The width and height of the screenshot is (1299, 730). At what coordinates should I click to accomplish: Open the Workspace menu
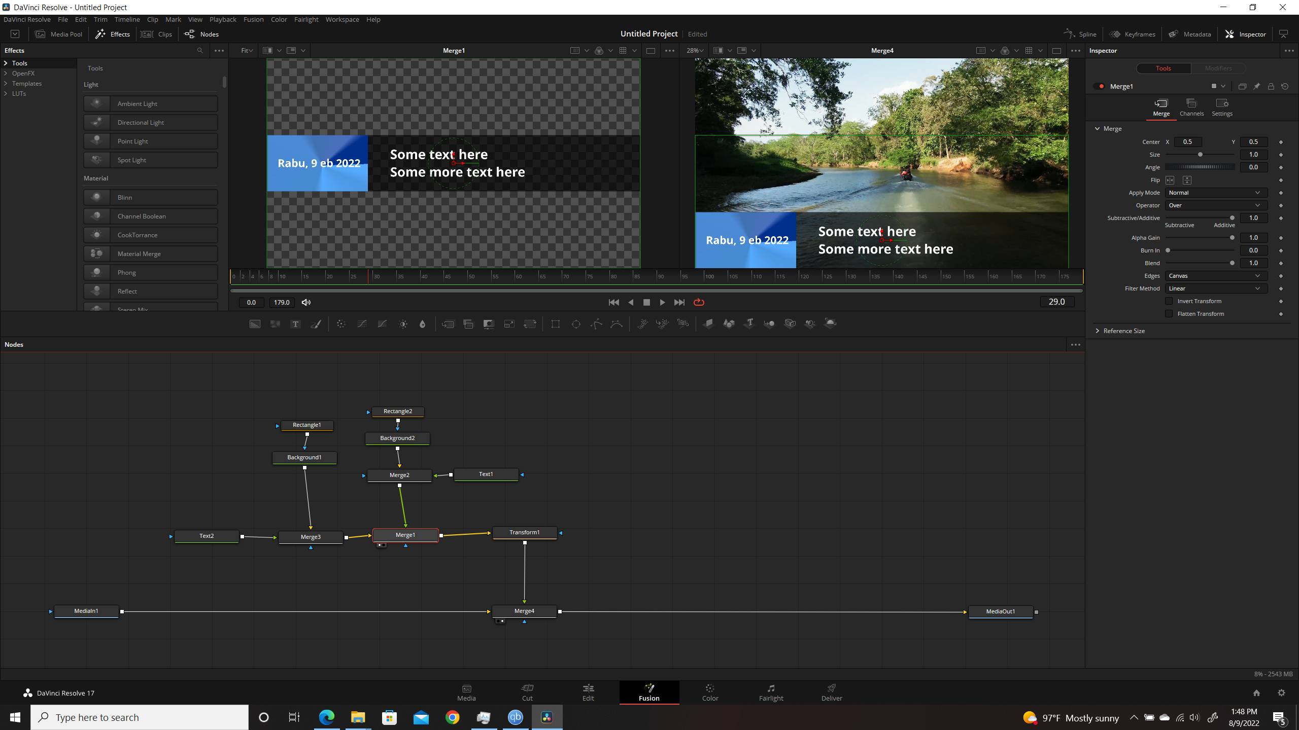[342, 19]
